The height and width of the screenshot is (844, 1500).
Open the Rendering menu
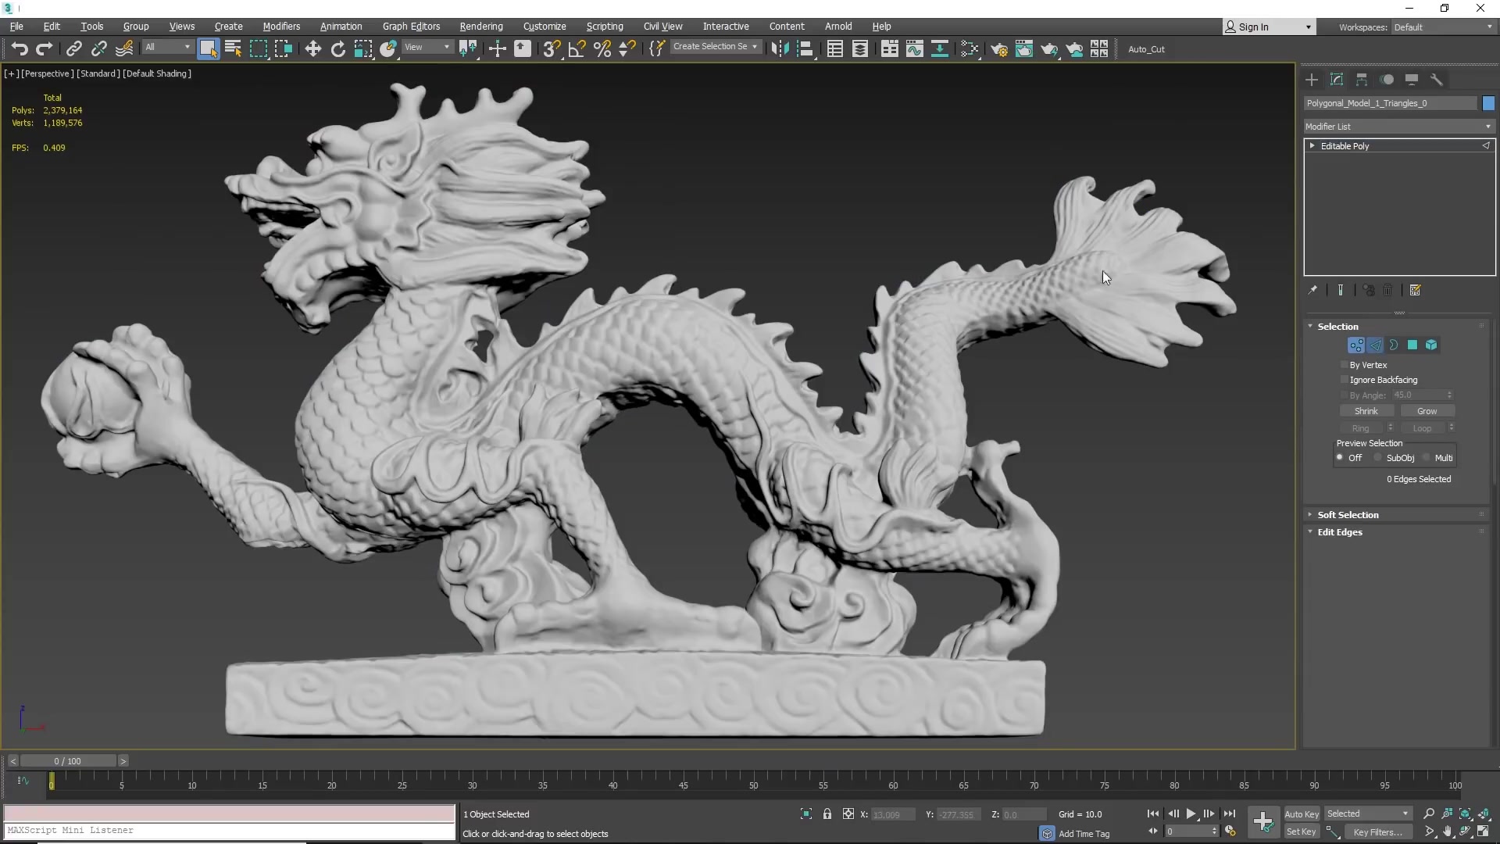481,26
